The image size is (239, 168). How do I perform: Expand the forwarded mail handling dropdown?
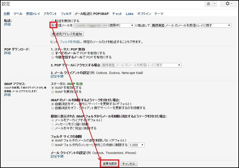(191, 26)
